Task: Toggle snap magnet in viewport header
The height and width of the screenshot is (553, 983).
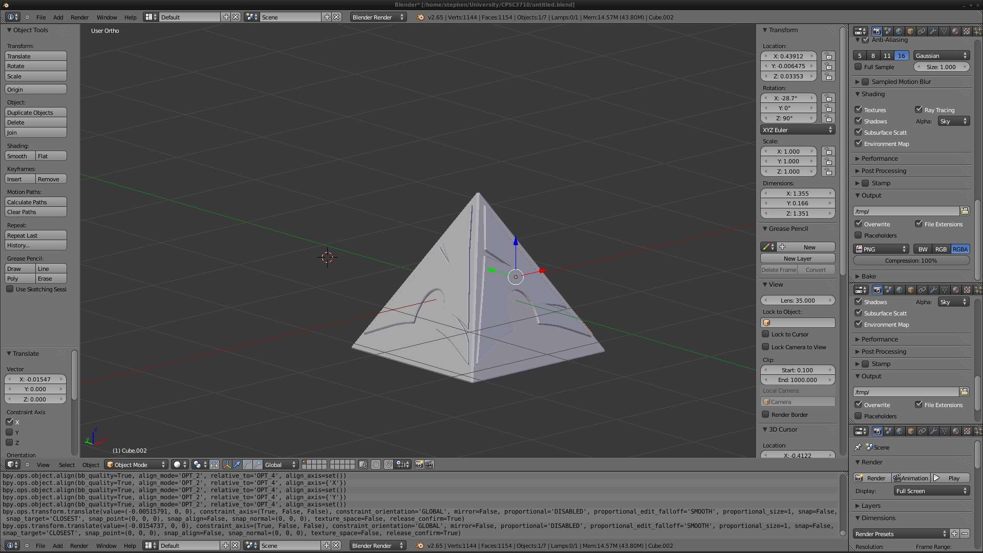Action: tap(389, 464)
